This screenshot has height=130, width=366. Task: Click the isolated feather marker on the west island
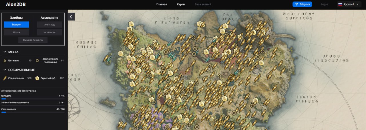[108, 58]
